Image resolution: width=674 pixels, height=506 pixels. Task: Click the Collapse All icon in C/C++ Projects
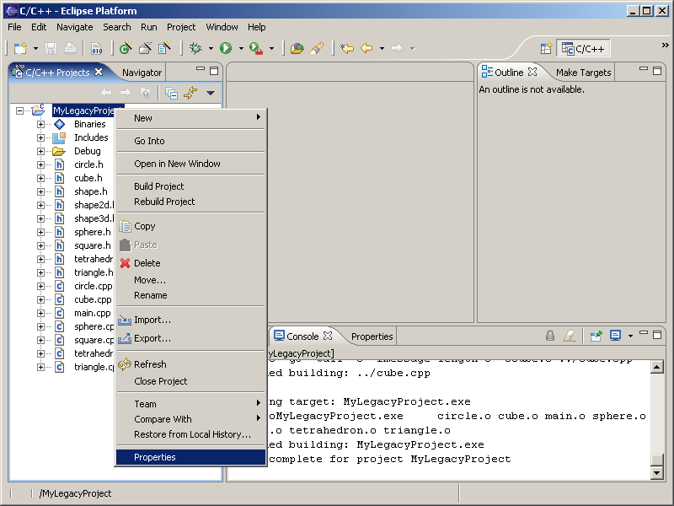172,93
